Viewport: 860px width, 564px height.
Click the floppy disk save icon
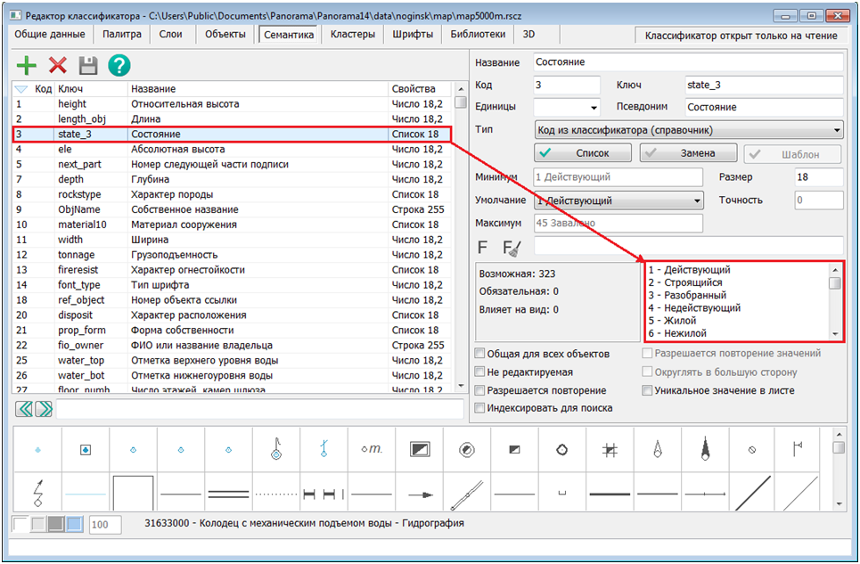87,65
